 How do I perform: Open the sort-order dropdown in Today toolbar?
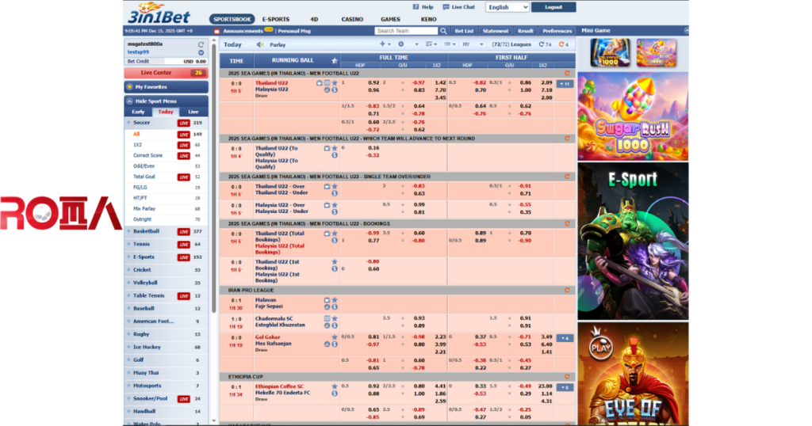click(431, 44)
